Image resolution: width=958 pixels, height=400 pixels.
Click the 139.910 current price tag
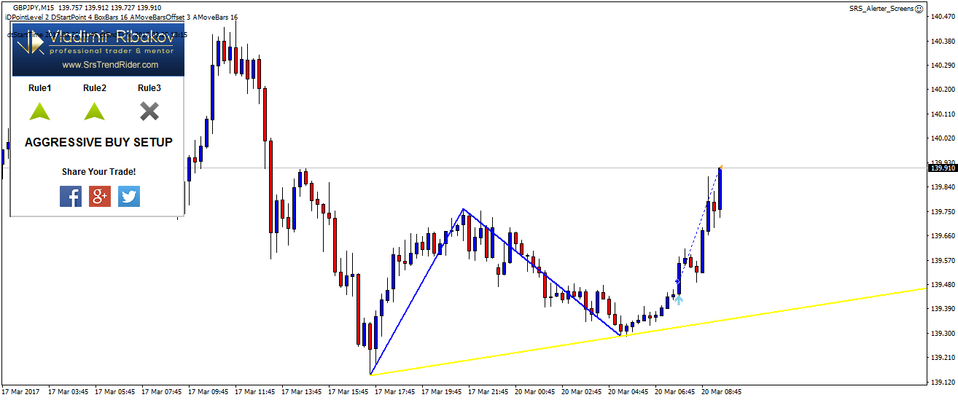pos(941,168)
